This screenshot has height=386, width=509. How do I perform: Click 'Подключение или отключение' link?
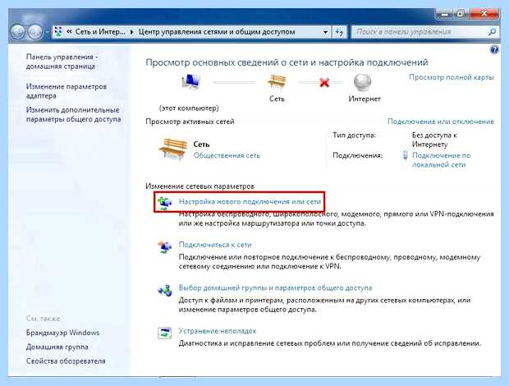click(x=441, y=122)
